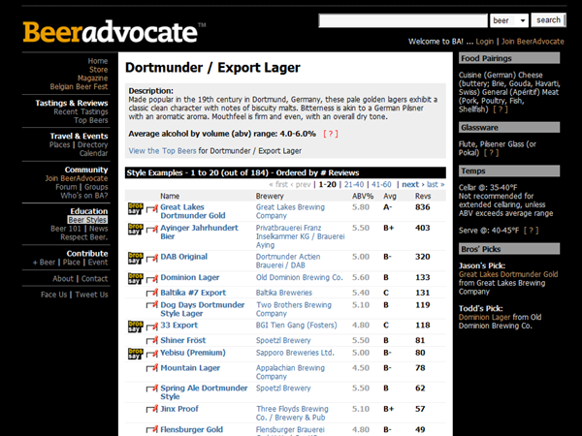
Task: Click the review icon beside Yebisu (Premium)
Action: click(152, 354)
